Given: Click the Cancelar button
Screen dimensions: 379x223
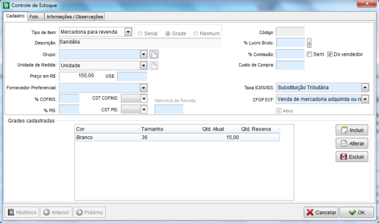Looking at the screenshot, I should (321, 212).
